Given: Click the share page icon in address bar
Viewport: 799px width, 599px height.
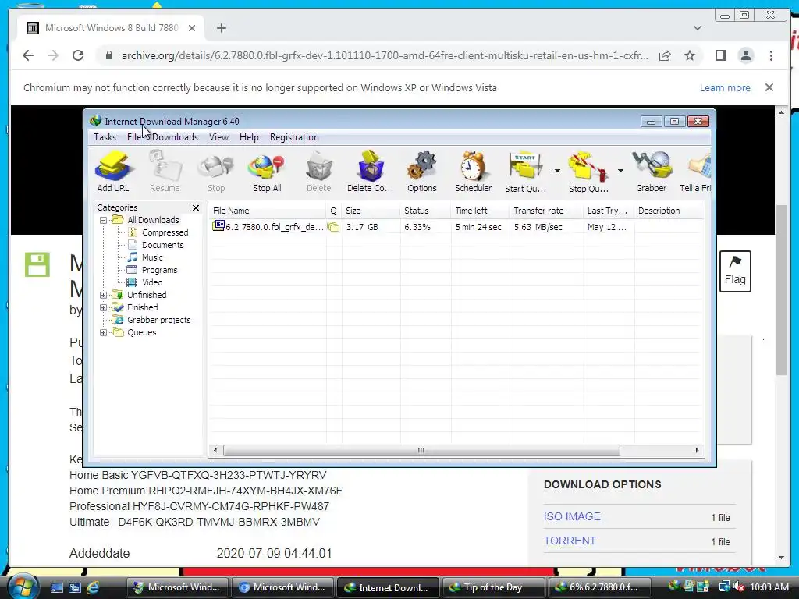Looking at the screenshot, I should (665, 55).
